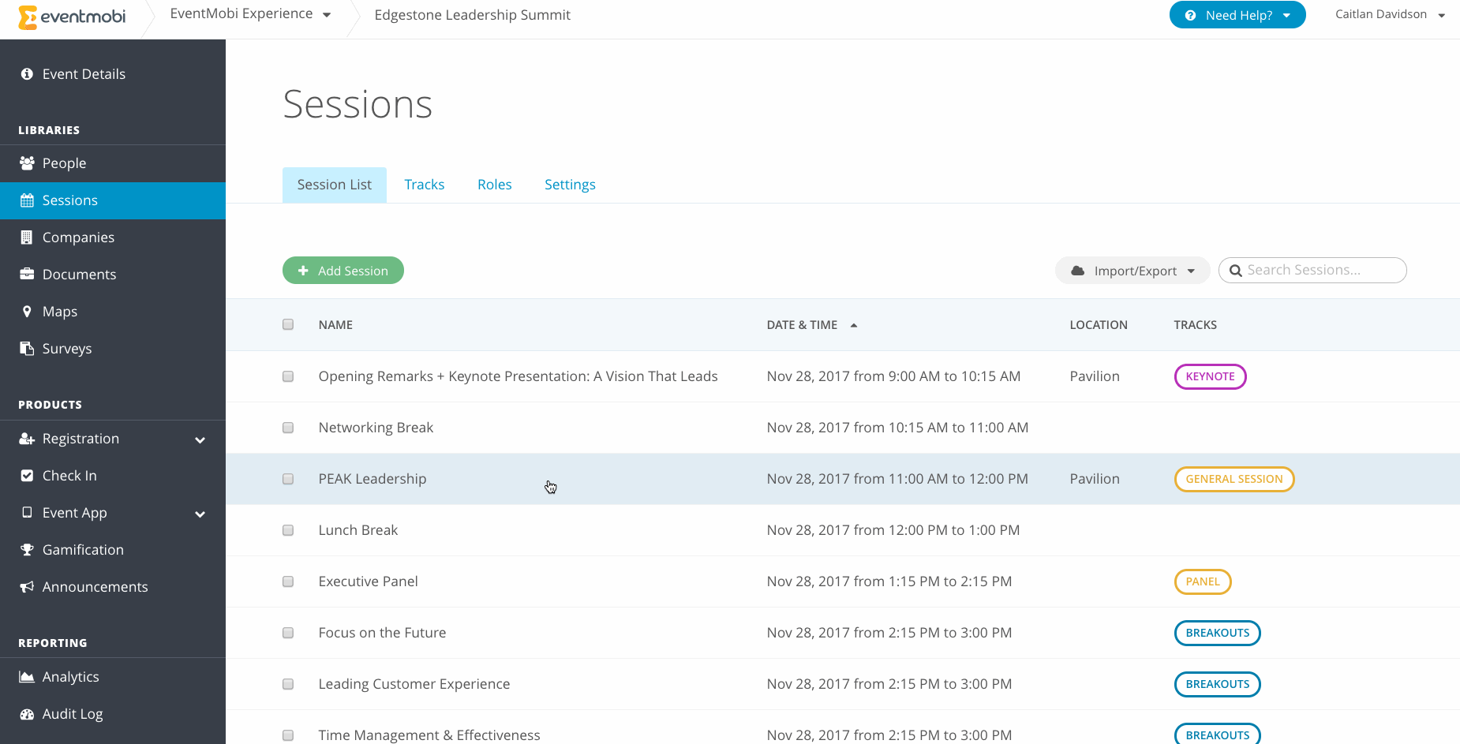
Task: Open Opening Remarks + Keynote session
Action: (518, 376)
